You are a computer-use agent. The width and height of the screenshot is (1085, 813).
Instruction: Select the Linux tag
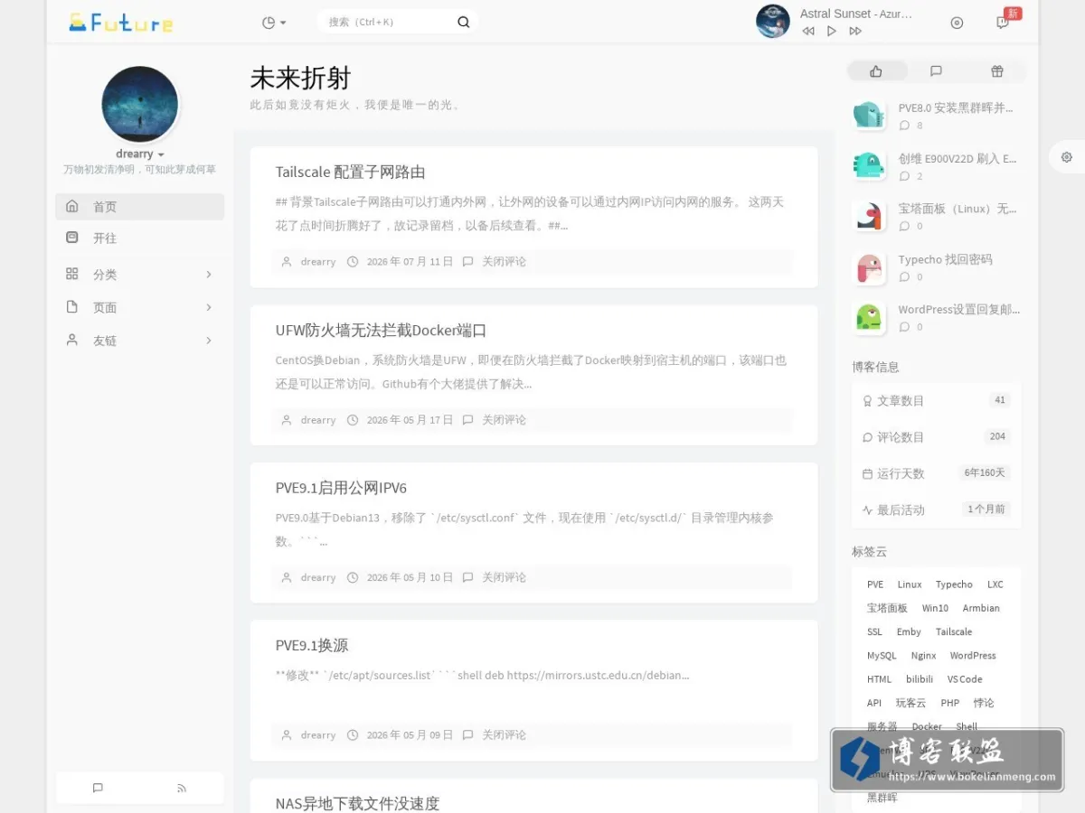tap(910, 584)
